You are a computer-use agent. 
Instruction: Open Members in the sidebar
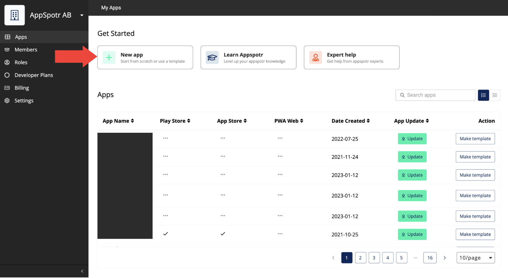[44, 50]
